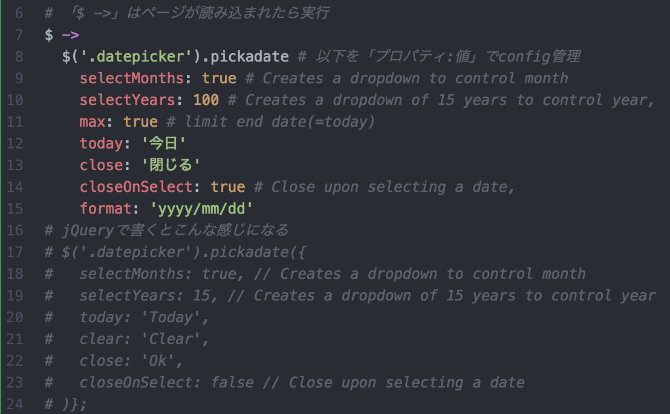
Task: Click the 'yyyy/mm/dd' format string
Action: tap(201, 209)
